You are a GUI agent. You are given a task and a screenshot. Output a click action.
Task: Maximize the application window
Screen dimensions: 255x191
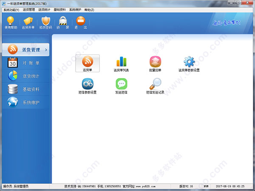(238, 3)
